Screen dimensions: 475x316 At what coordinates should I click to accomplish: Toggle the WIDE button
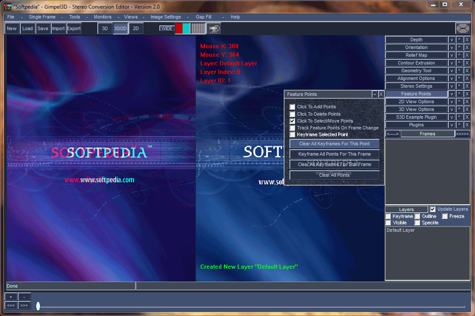[167, 28]
